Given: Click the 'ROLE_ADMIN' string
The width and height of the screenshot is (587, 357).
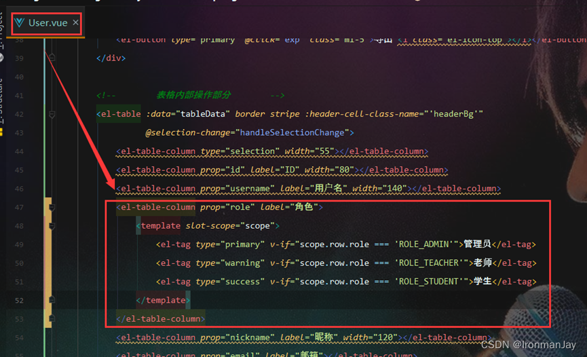Looking at the screenshot, I should (x=423, y=244).
